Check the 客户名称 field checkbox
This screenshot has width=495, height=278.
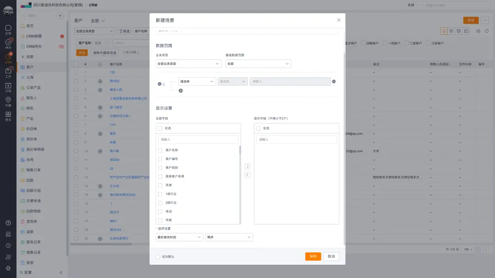pyautogui.click(x=160, y=150)
